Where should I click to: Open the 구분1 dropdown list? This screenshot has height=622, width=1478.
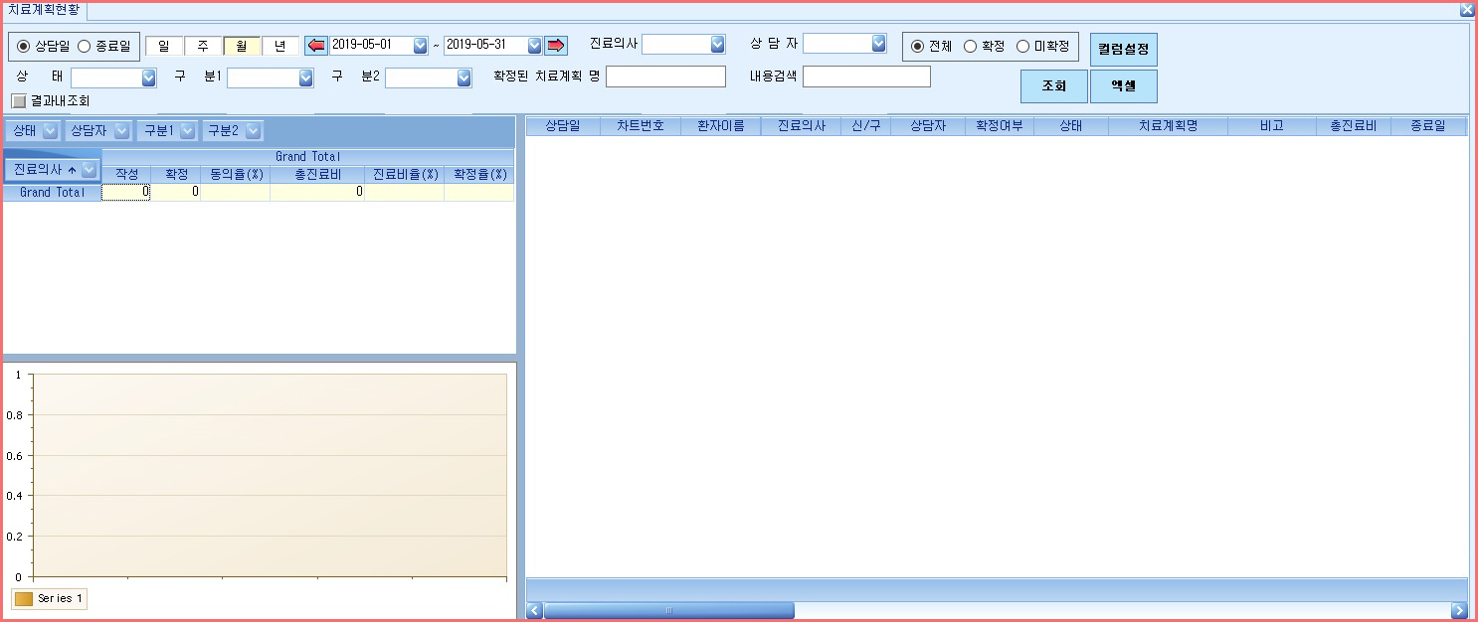point(306,78)
